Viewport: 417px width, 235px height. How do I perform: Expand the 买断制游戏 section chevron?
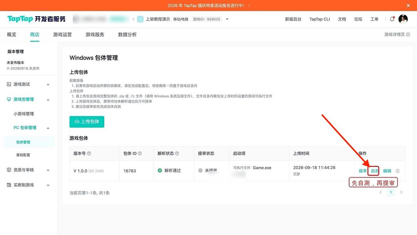point(48,185)
